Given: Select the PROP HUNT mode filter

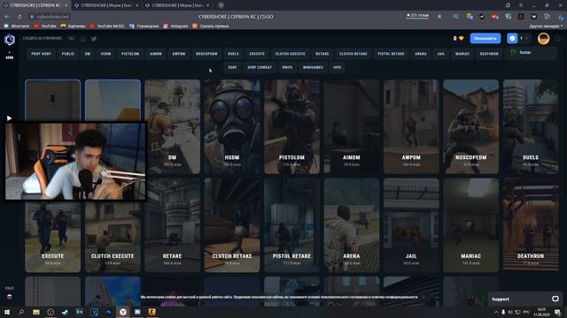Looking at the screenshot, I should coord(42,54).
